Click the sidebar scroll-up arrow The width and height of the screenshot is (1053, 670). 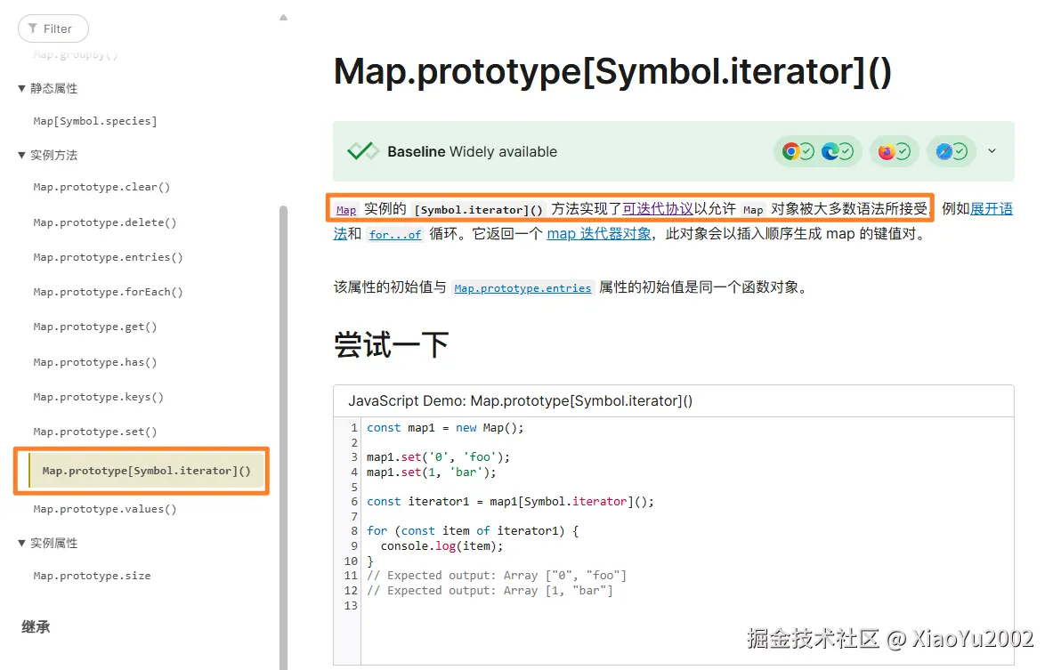[283, 18]
